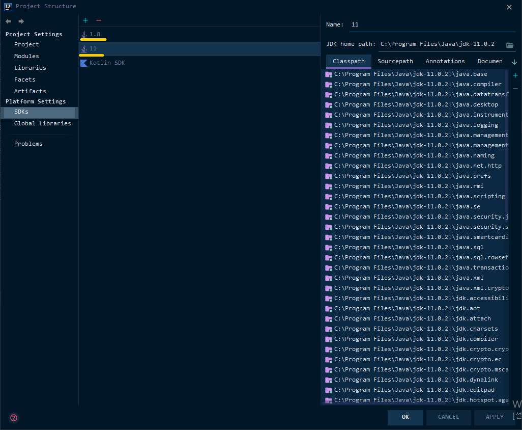
Task: Switch to the Annotations tab
Action: pyautogui.click(x=445, y=61)
